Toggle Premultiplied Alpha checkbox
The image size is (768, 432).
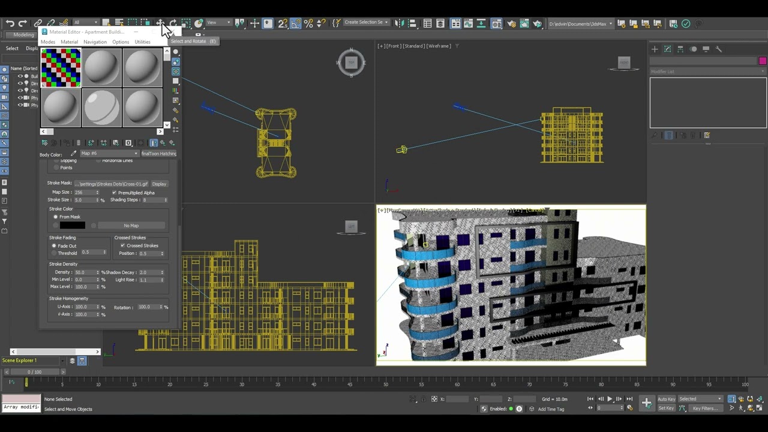pos(114,193)
